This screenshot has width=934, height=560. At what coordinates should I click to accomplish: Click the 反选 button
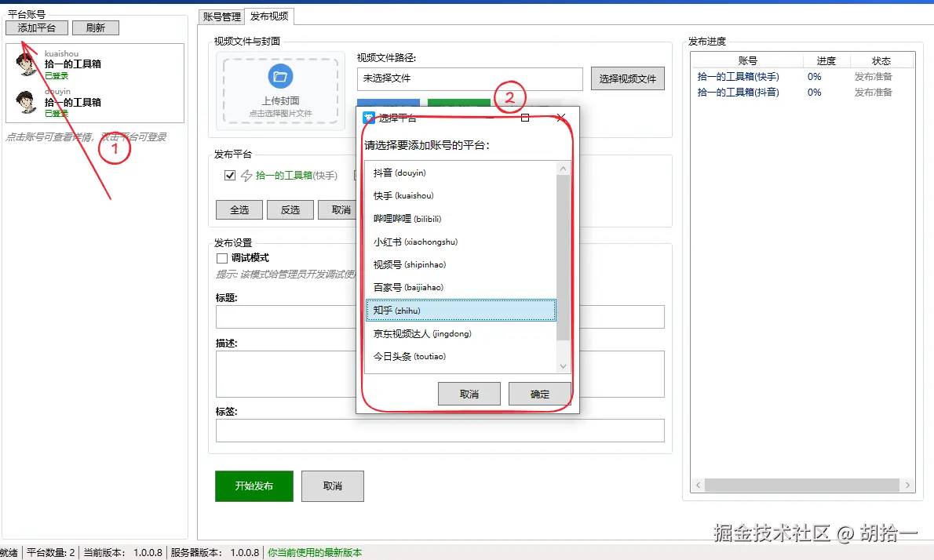[x=290, y=210]
